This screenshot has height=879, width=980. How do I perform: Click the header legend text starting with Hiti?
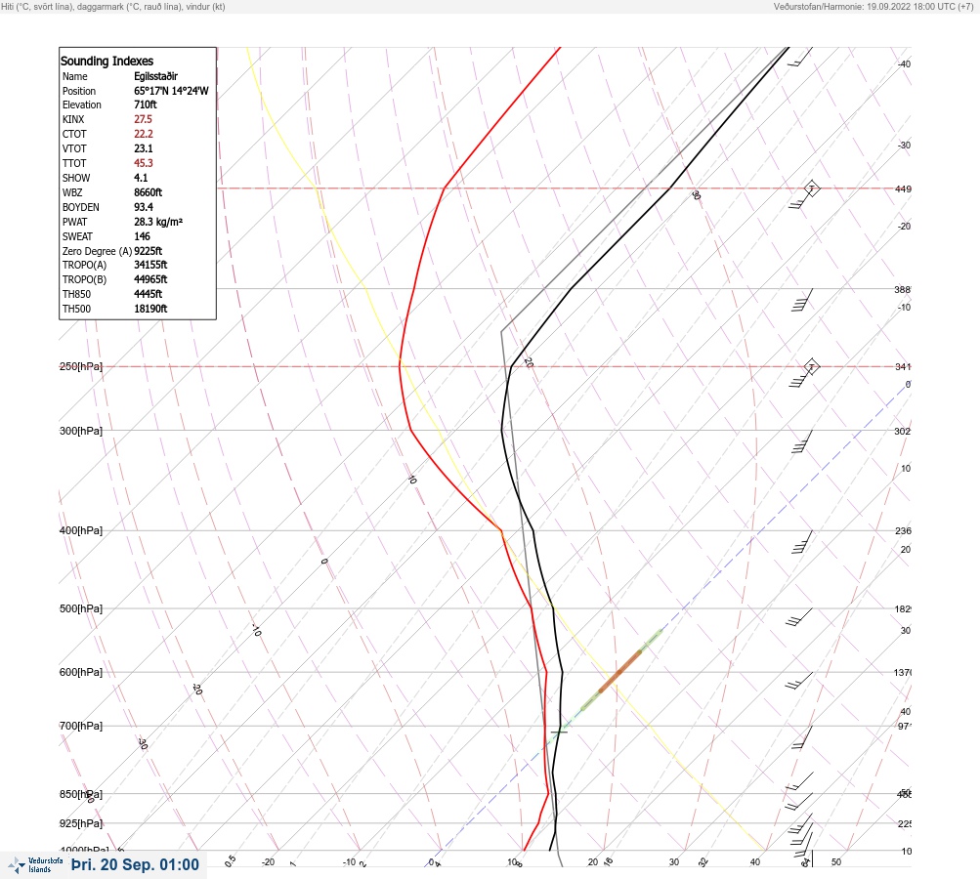point(113,7)
